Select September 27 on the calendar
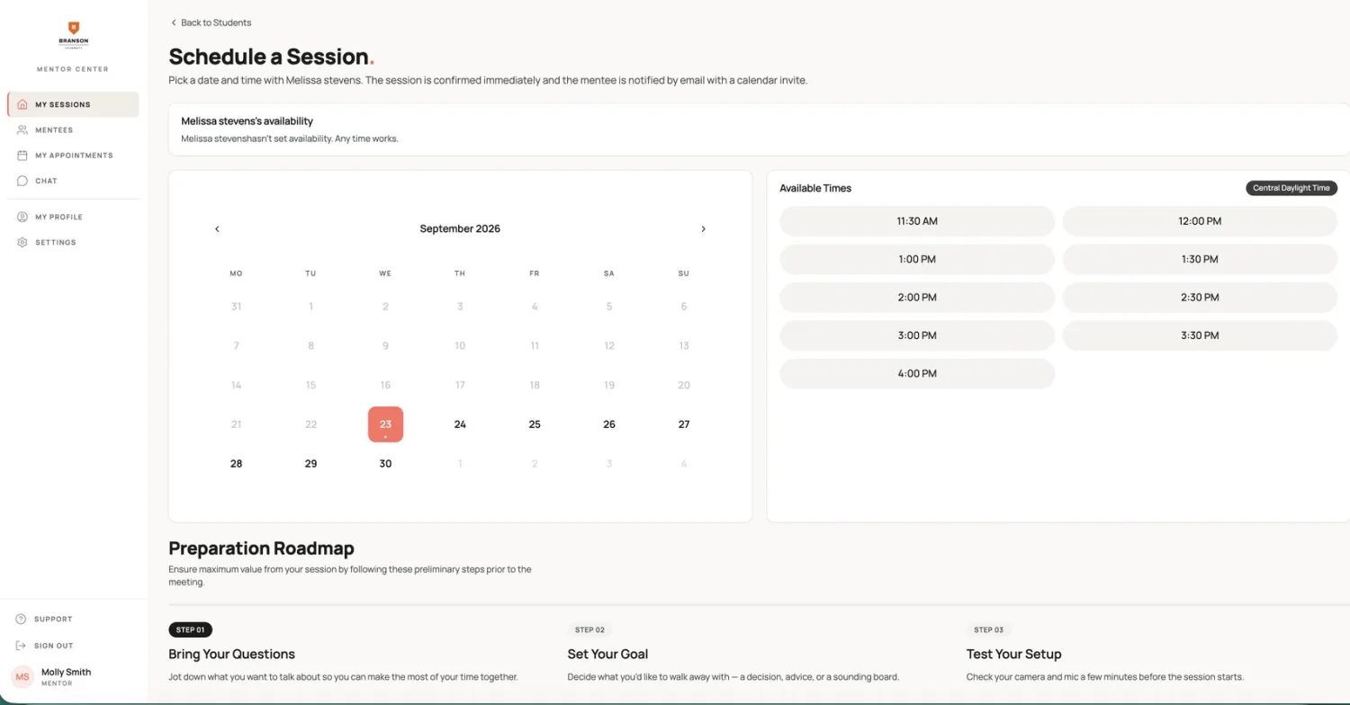The height and width of the screenshot is (705, 1350). 684,424
